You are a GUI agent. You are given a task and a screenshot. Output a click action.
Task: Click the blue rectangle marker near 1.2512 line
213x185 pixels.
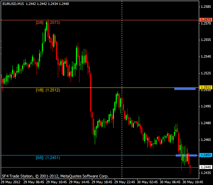(185, 89)
